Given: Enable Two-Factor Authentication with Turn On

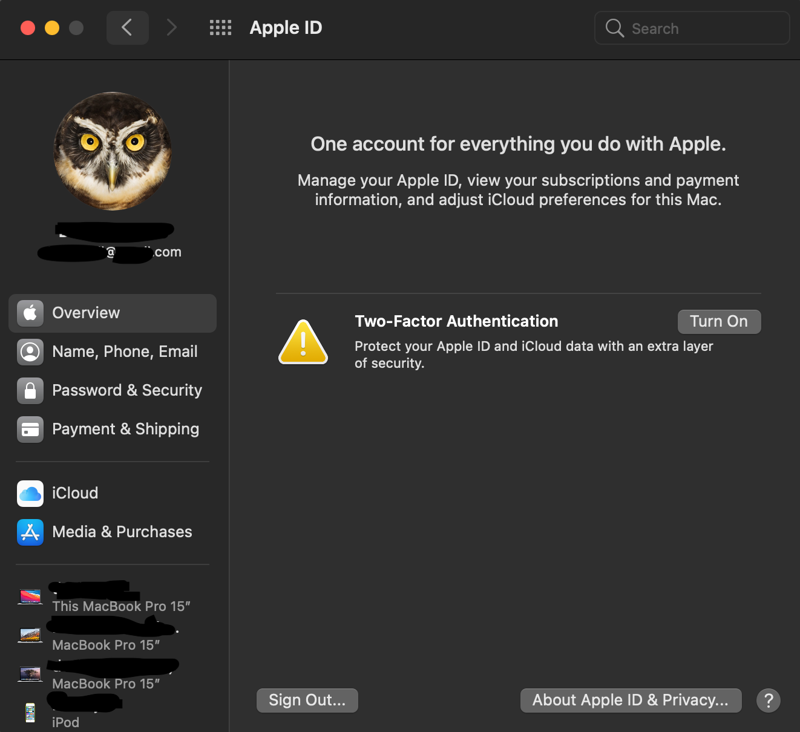Looking at the screenshot, I should click(x=719, y=321).
